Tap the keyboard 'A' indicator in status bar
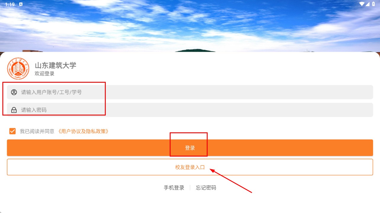 [21, 4]
